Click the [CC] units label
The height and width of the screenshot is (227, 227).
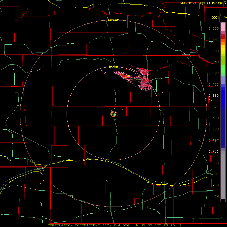(215, 17)
